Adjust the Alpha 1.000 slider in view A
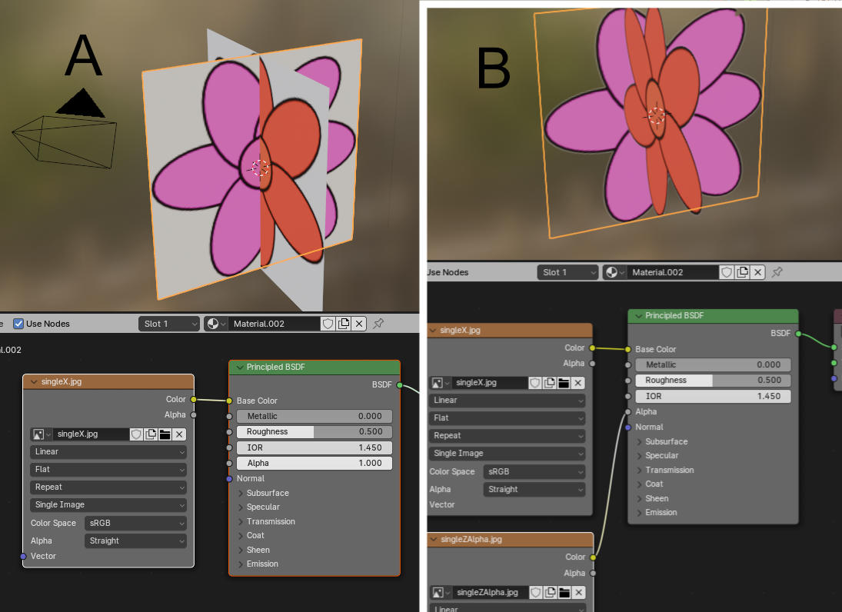This screenshot has height=612, width=842. tap(315, 463)
